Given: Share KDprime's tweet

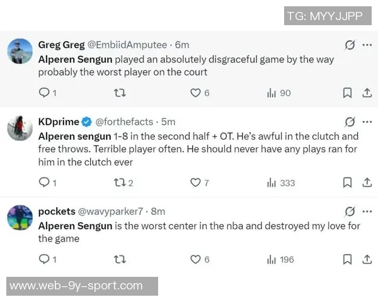Looking at the screenshot, I should pos(367,182).
